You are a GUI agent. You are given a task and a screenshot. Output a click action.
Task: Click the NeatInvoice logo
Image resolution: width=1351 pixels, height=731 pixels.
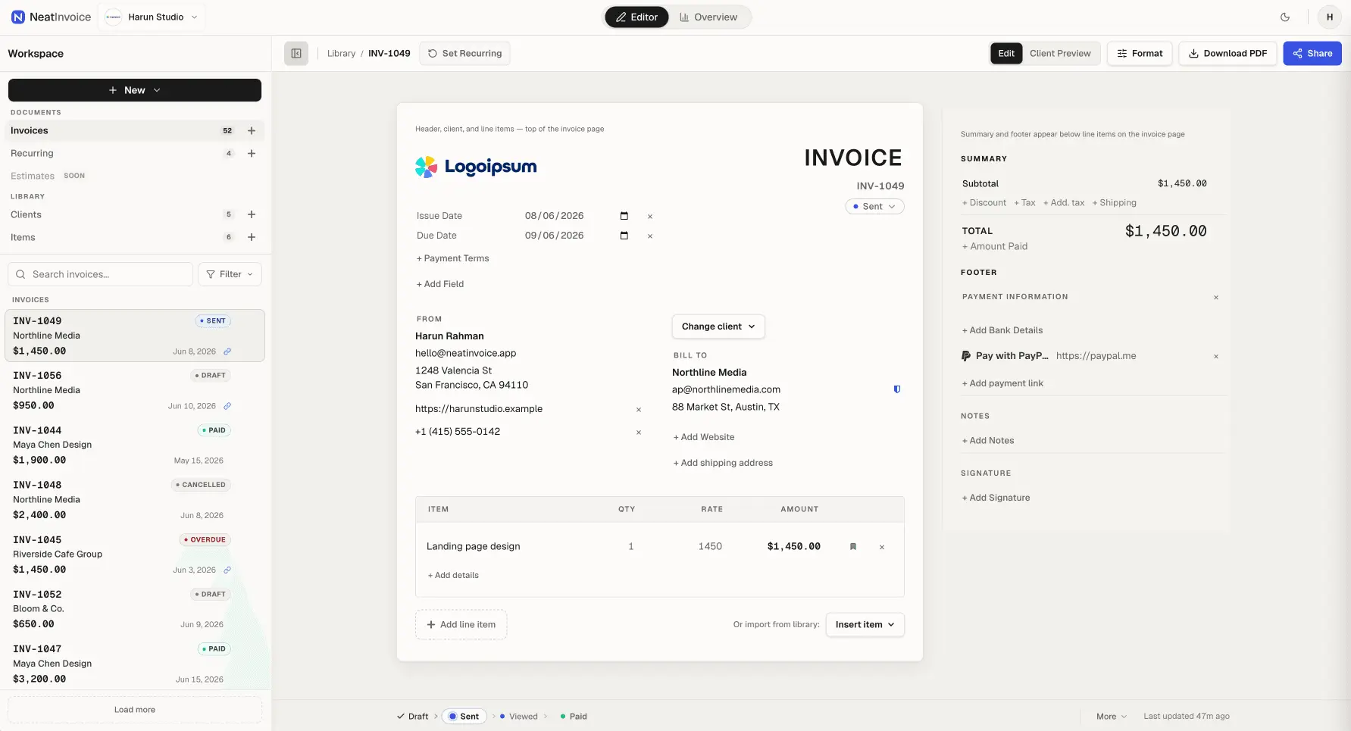[52, 17]
